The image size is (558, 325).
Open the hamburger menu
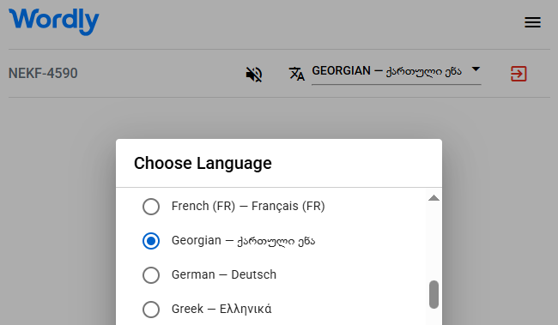(532, 22)
